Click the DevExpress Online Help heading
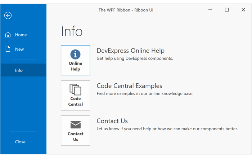 (130, 51)
